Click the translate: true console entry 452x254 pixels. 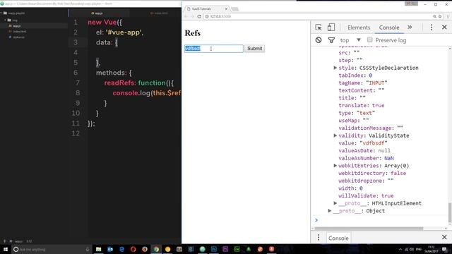[x=361, y=105]
